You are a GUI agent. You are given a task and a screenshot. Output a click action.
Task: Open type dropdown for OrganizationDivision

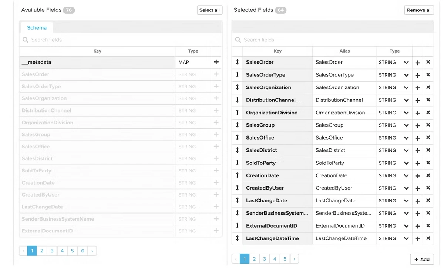pyautogui.click(x=406, y=113)
